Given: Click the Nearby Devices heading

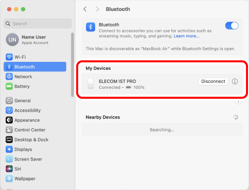Looking at the screenshot, I should pyautogui.click(x=103, y=117).
